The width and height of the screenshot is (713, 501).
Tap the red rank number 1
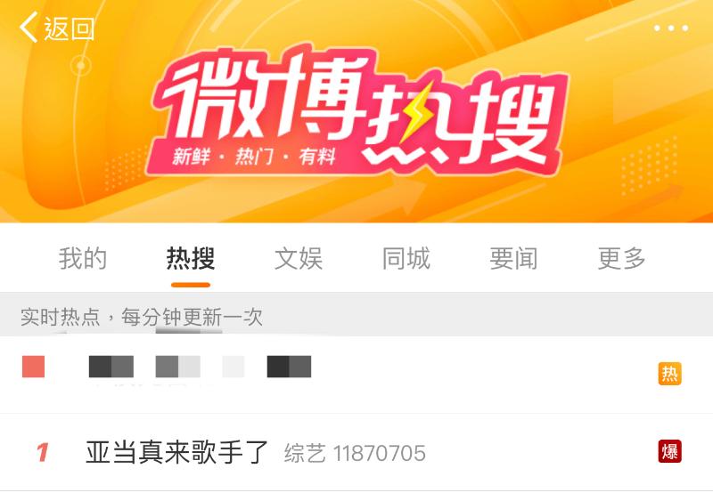(x=42, y=452)
